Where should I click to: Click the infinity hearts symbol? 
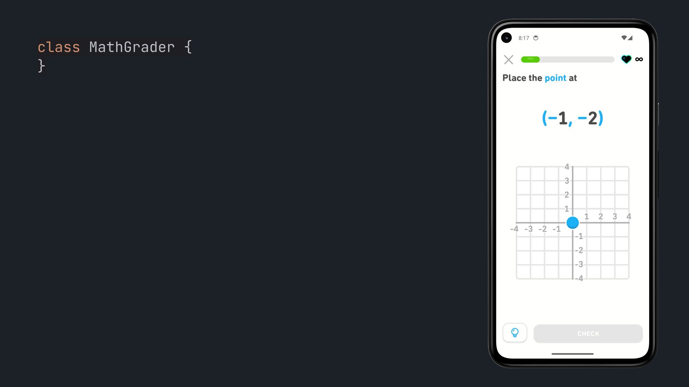(x=639, y=59)
